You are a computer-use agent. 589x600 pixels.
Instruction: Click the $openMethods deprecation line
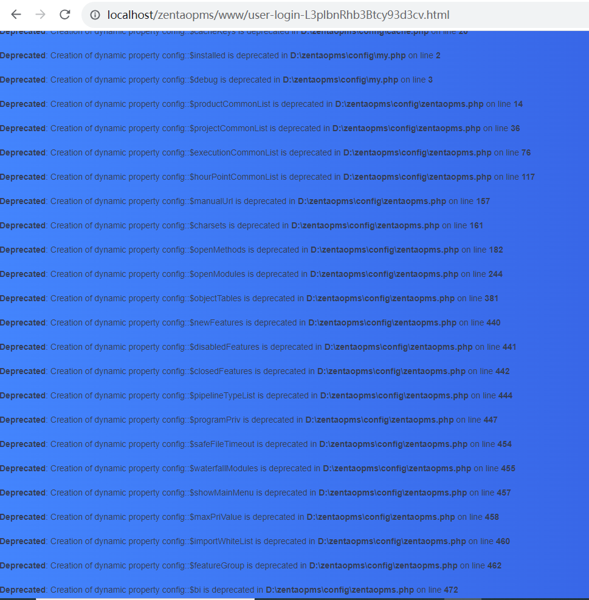pos(252,250)
